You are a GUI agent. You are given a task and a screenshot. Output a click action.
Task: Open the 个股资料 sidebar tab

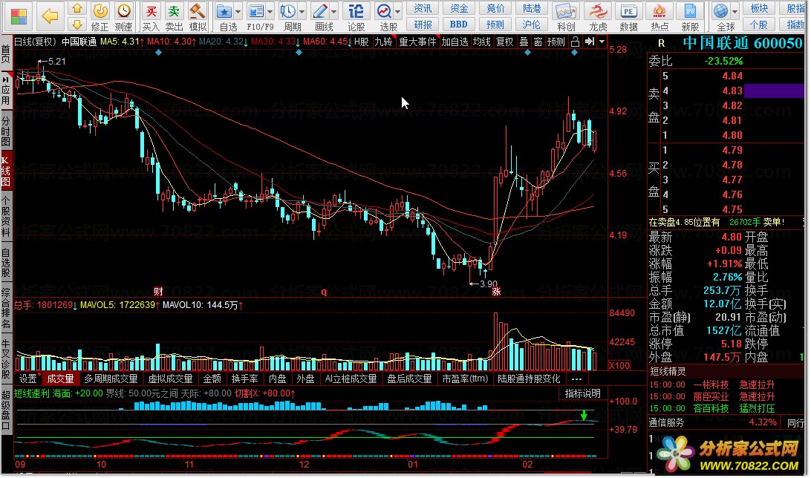click(x=6, y=216)
